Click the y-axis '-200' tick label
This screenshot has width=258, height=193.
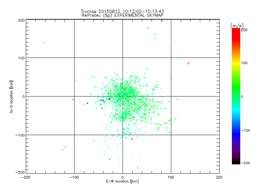tap(20, 172)
